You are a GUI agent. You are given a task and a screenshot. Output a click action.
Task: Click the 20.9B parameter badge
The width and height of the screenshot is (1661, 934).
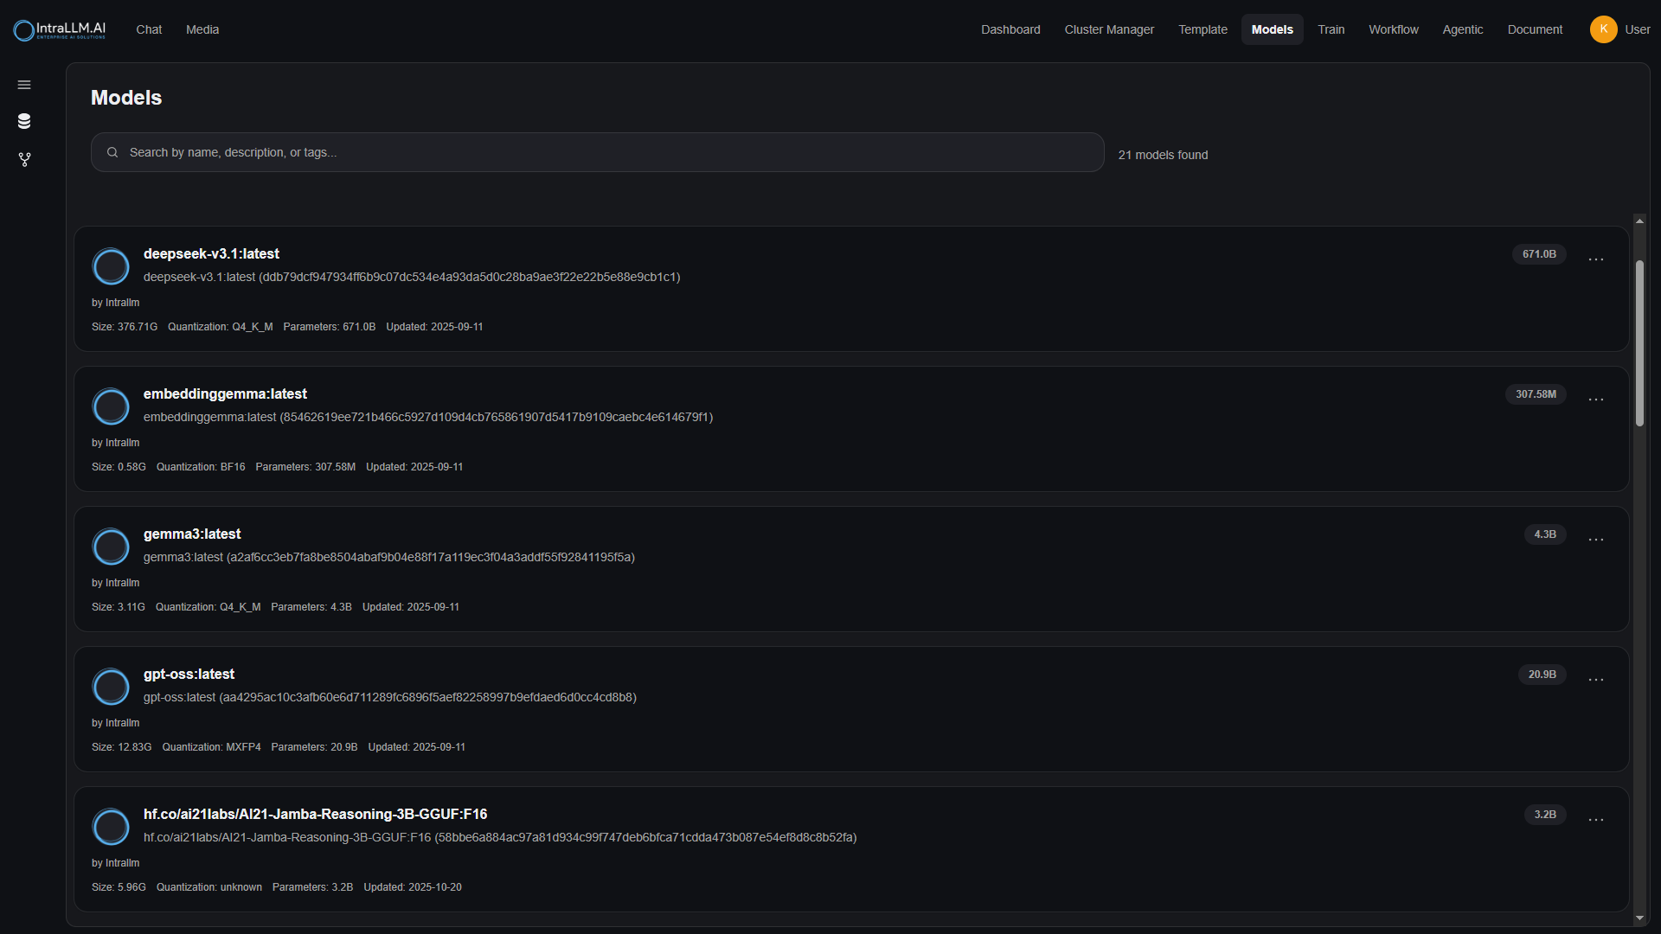click(1542, 675)
